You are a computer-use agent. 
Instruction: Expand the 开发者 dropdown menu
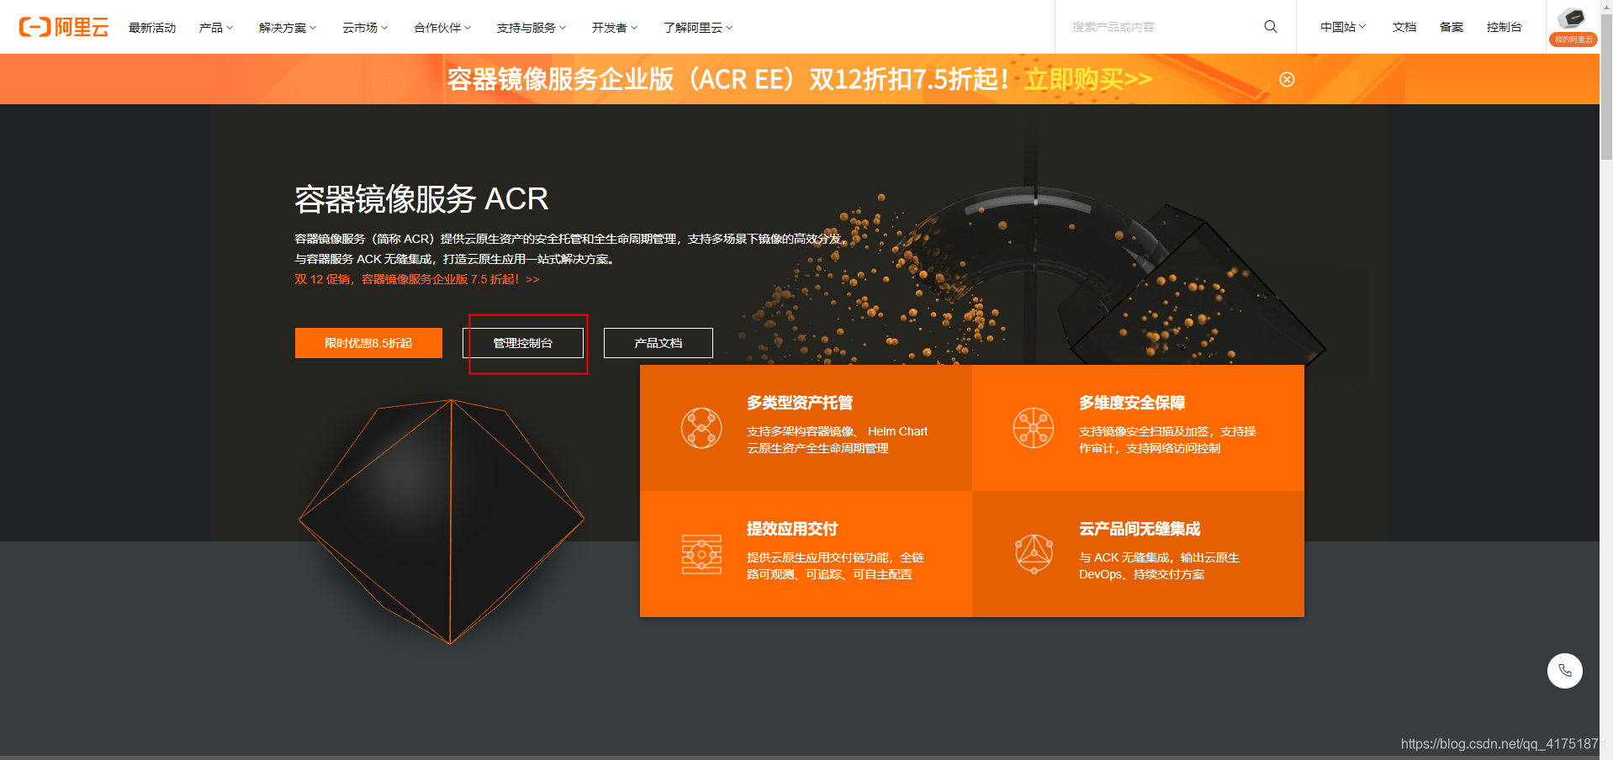coord(615,28)
